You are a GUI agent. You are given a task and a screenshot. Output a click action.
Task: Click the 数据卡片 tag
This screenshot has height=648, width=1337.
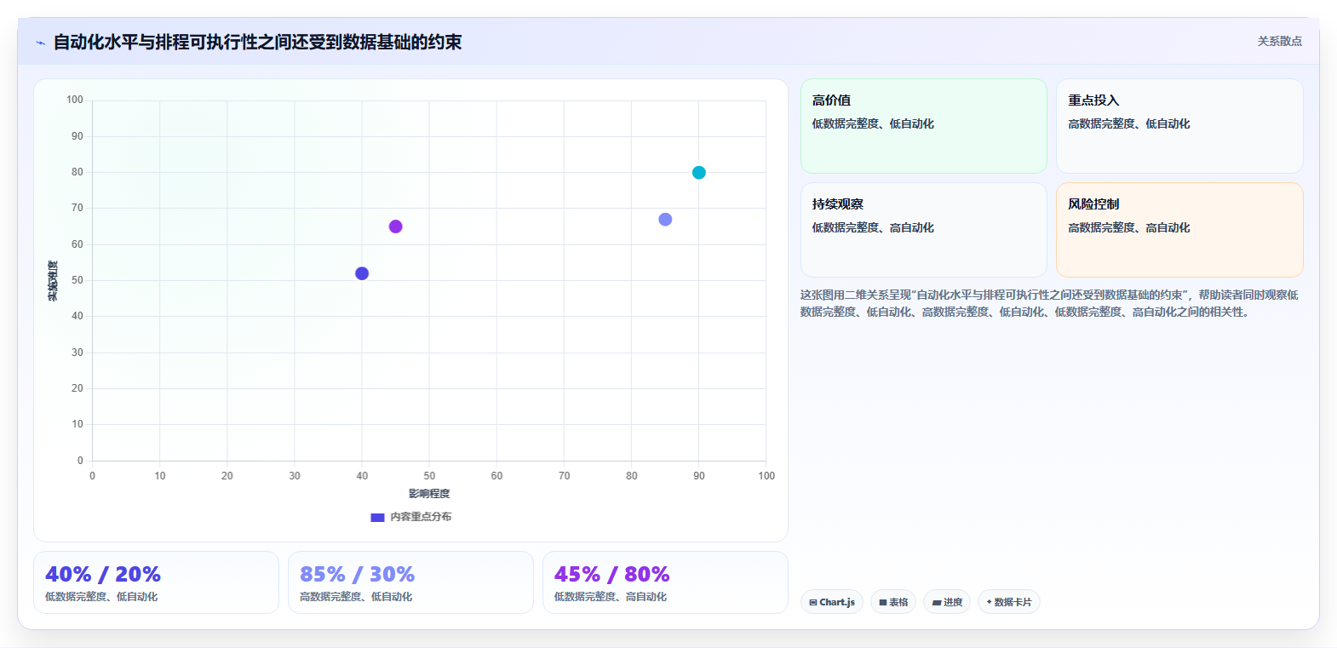[x=1009, y=602]
